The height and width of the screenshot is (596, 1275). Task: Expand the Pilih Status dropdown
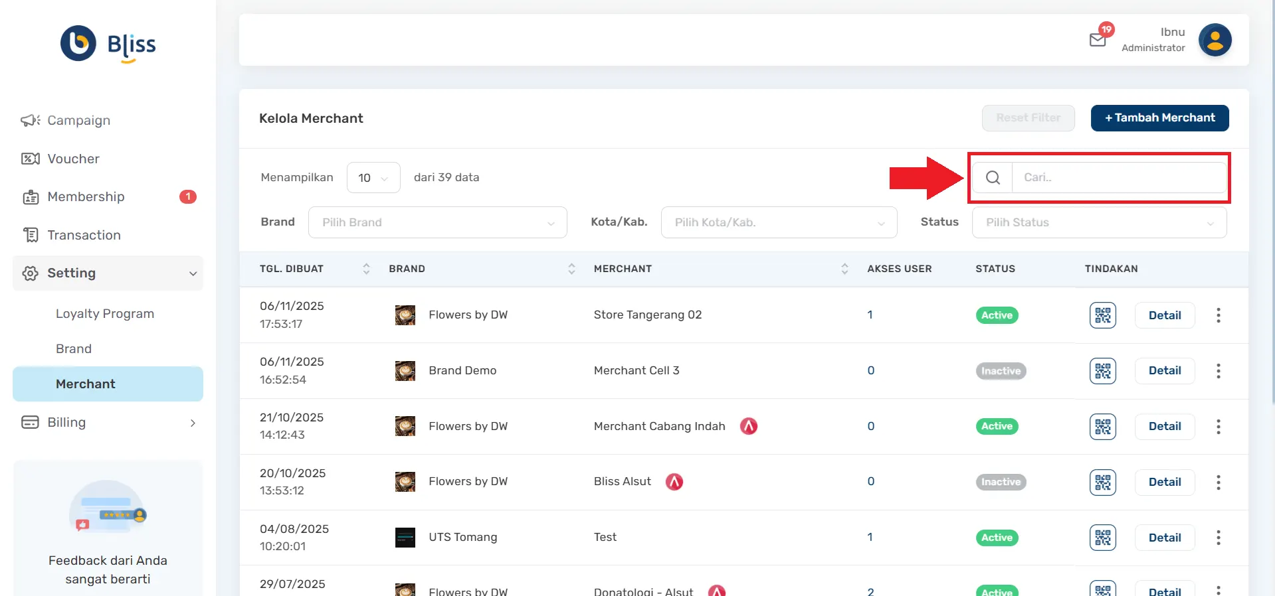(1099, 222)
